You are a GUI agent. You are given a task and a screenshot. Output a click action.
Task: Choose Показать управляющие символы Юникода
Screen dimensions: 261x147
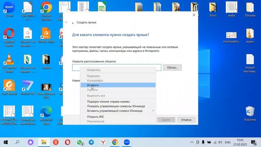(x=118, y=106)
